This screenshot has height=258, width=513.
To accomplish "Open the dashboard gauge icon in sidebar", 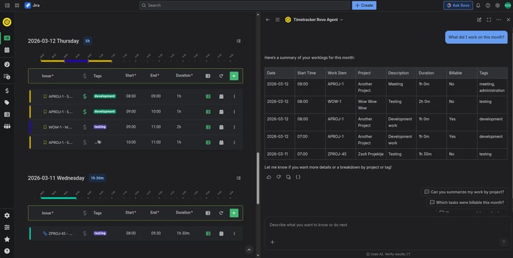I will (7, 64).
